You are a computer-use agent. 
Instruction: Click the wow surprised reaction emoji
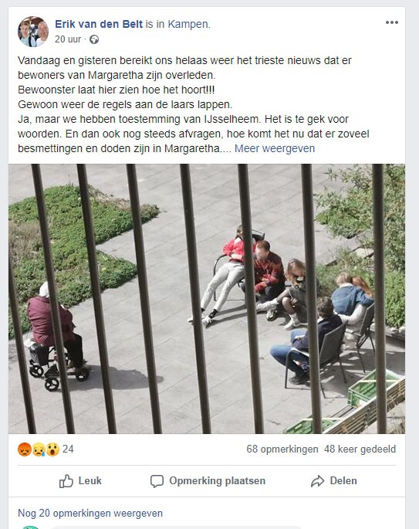click(52, 449)
